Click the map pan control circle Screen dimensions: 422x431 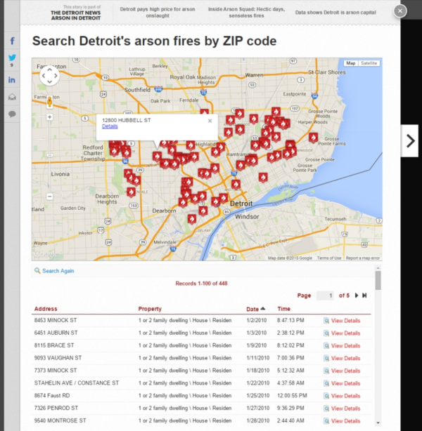point(49,76)
